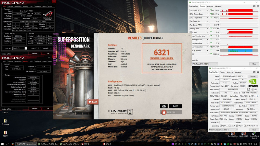Switch to Mainboard tab in CPU-Z processor window
The width and height of the screenshot is (260, 146).
pyautogui.click(x=18, y=6)
